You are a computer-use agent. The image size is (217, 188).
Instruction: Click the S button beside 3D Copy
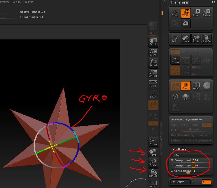[x=196, y=181]
